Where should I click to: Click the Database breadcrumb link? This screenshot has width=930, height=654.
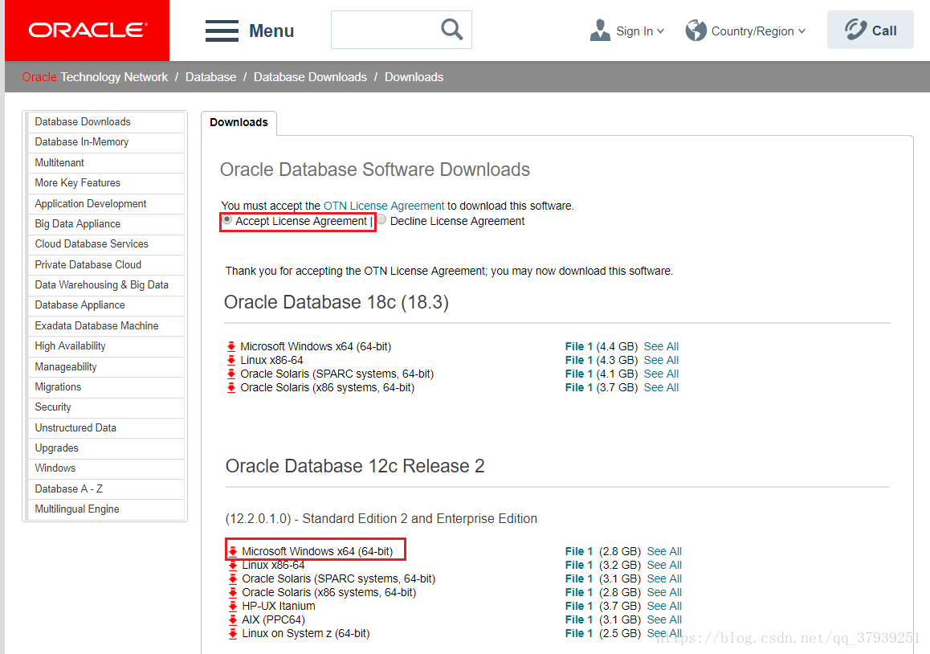pos(210,77)
